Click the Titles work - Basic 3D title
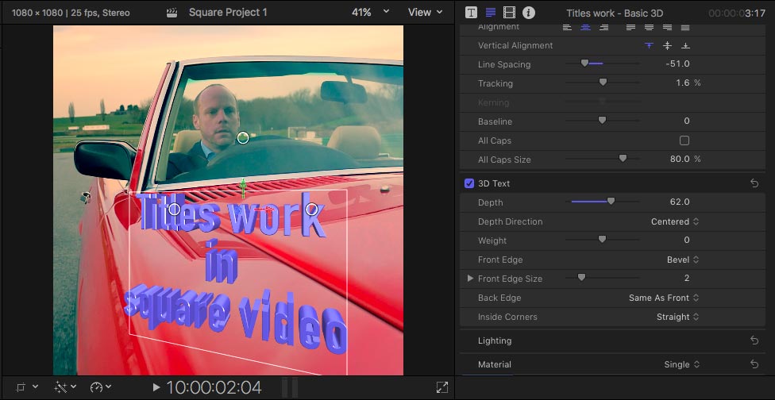775x400 pixels. click(x=615, y=13)
